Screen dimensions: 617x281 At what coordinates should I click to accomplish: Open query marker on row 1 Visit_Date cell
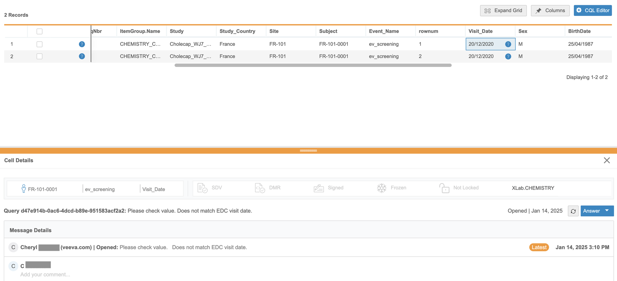[x=508, y=44]
